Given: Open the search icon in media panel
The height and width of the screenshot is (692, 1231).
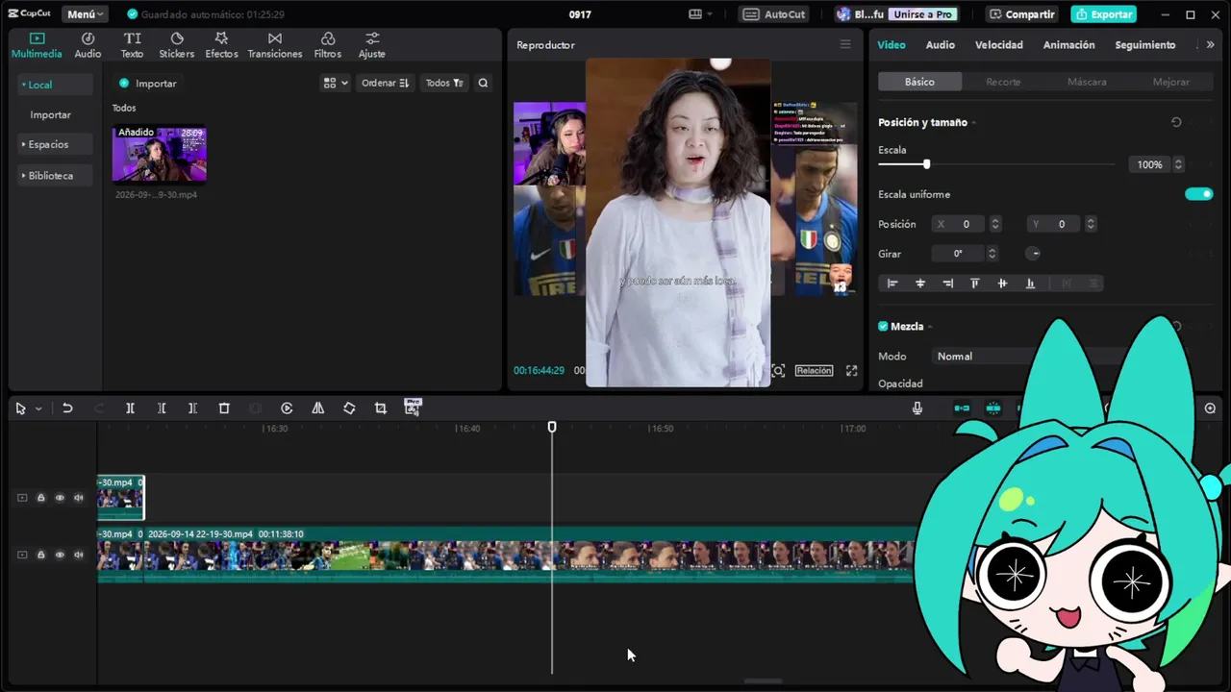Looking at the screenshot, I should [x=483, y=84].
